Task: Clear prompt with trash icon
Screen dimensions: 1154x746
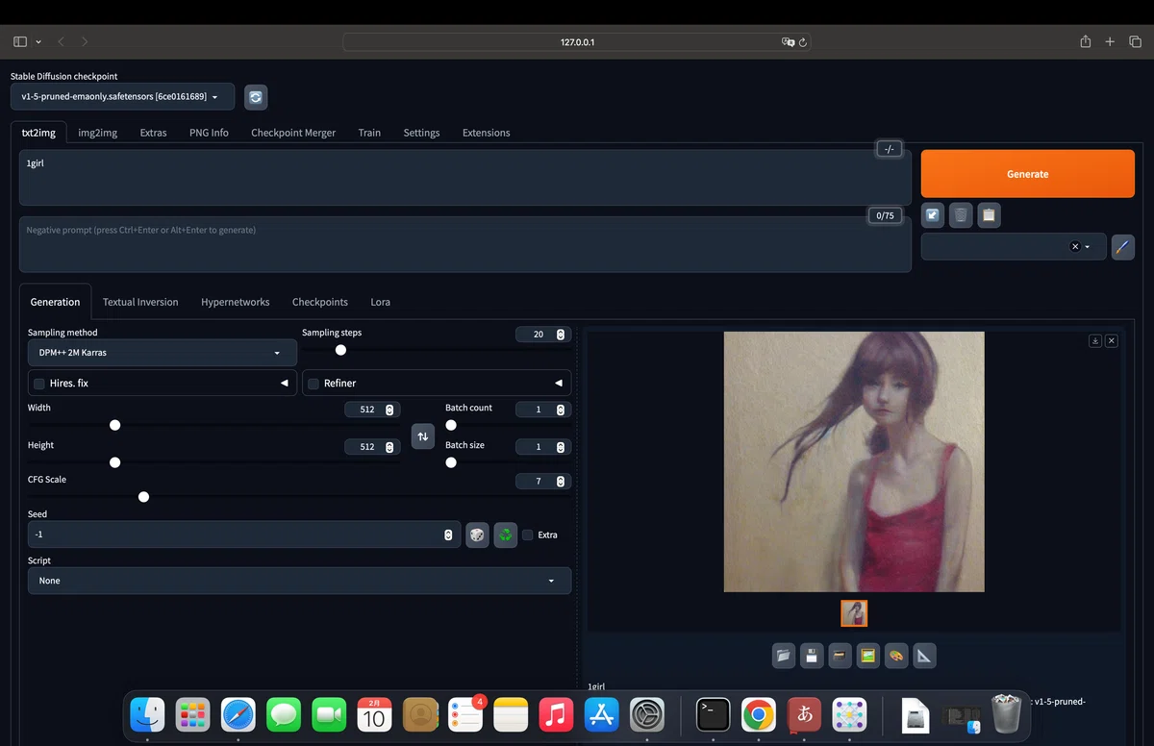Action: 961,215
